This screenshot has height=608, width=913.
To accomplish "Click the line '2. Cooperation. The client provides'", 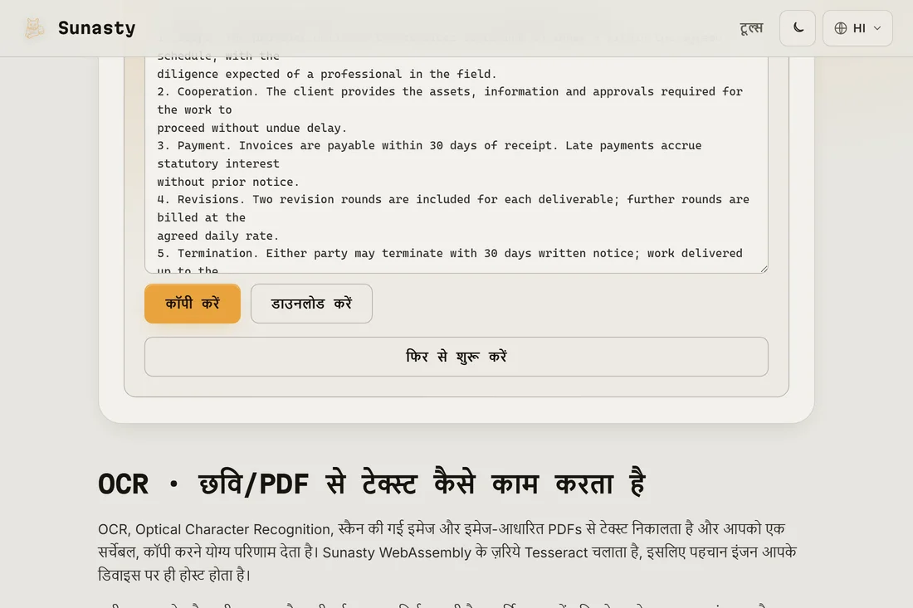I will tap(450, 91).
